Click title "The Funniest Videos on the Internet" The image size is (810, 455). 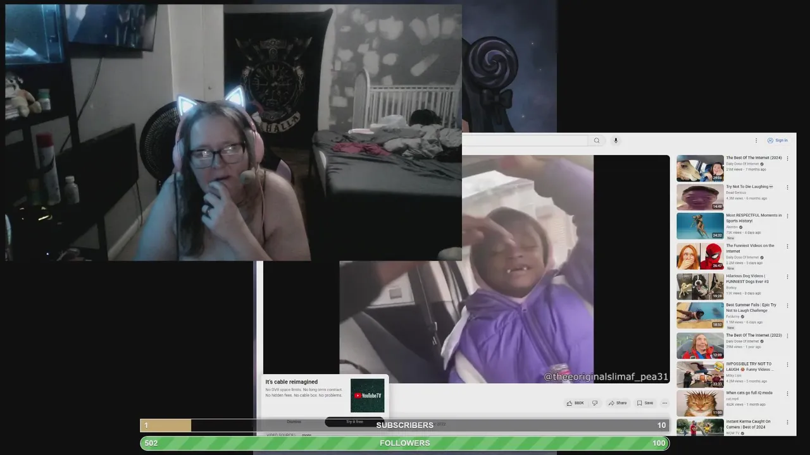[x=750, y=248]
